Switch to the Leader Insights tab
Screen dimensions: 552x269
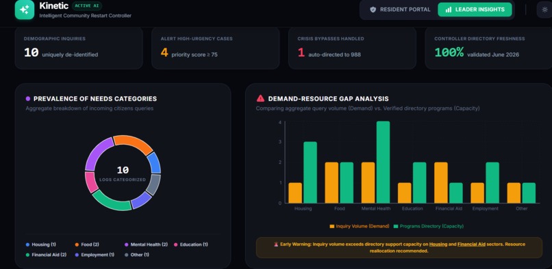click(x=475, y=10)
